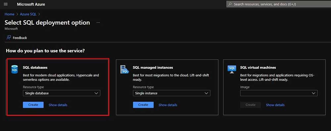Open the Single database resource type dropdown
This screenshot has width=331, height=131.
62,93
